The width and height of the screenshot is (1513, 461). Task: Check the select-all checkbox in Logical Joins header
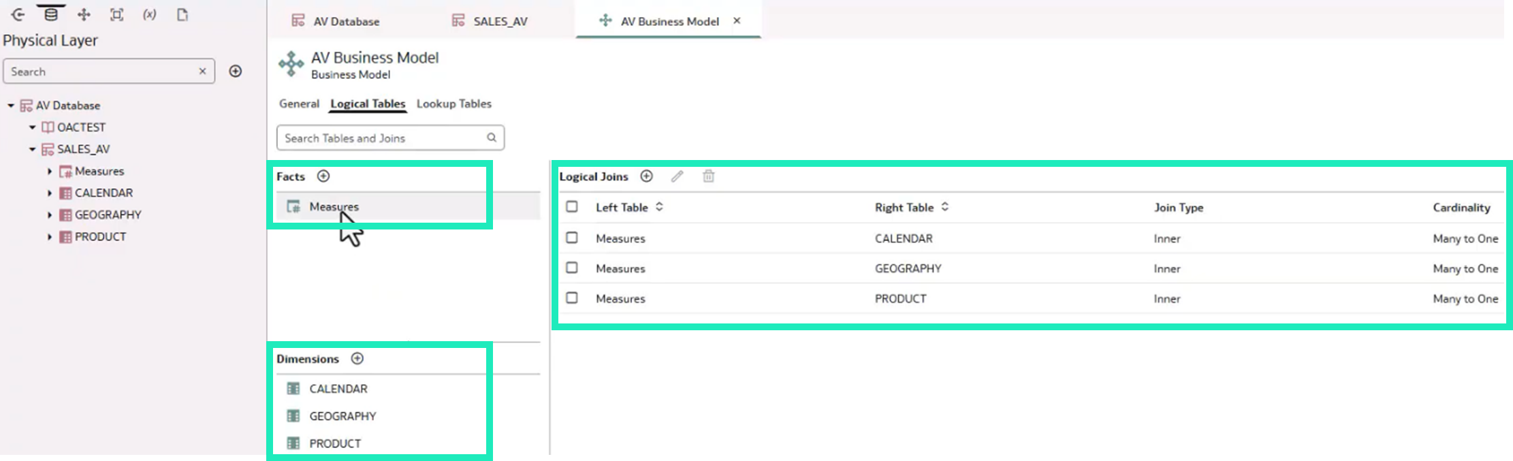pos(572,206)
